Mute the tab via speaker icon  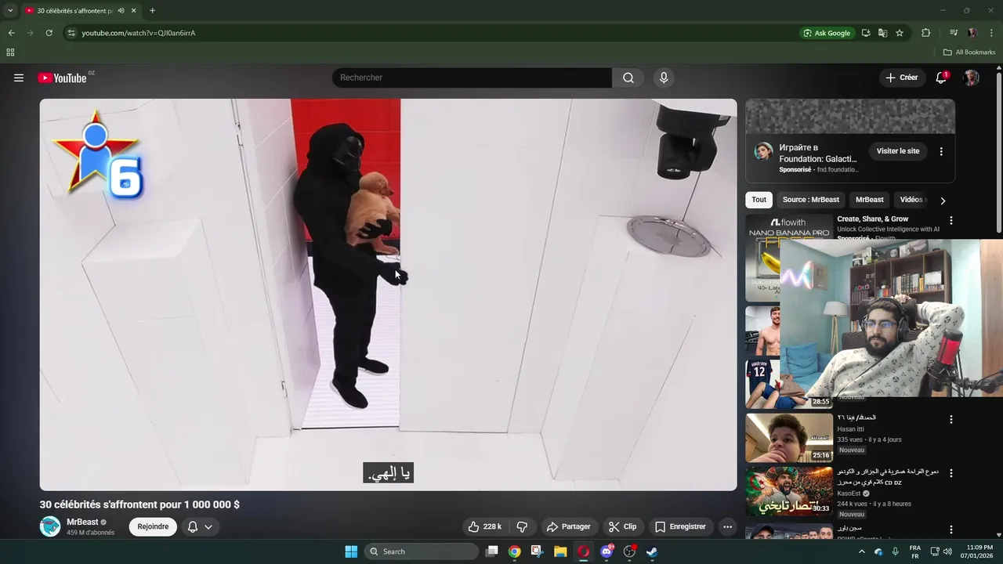click(121, 11)
